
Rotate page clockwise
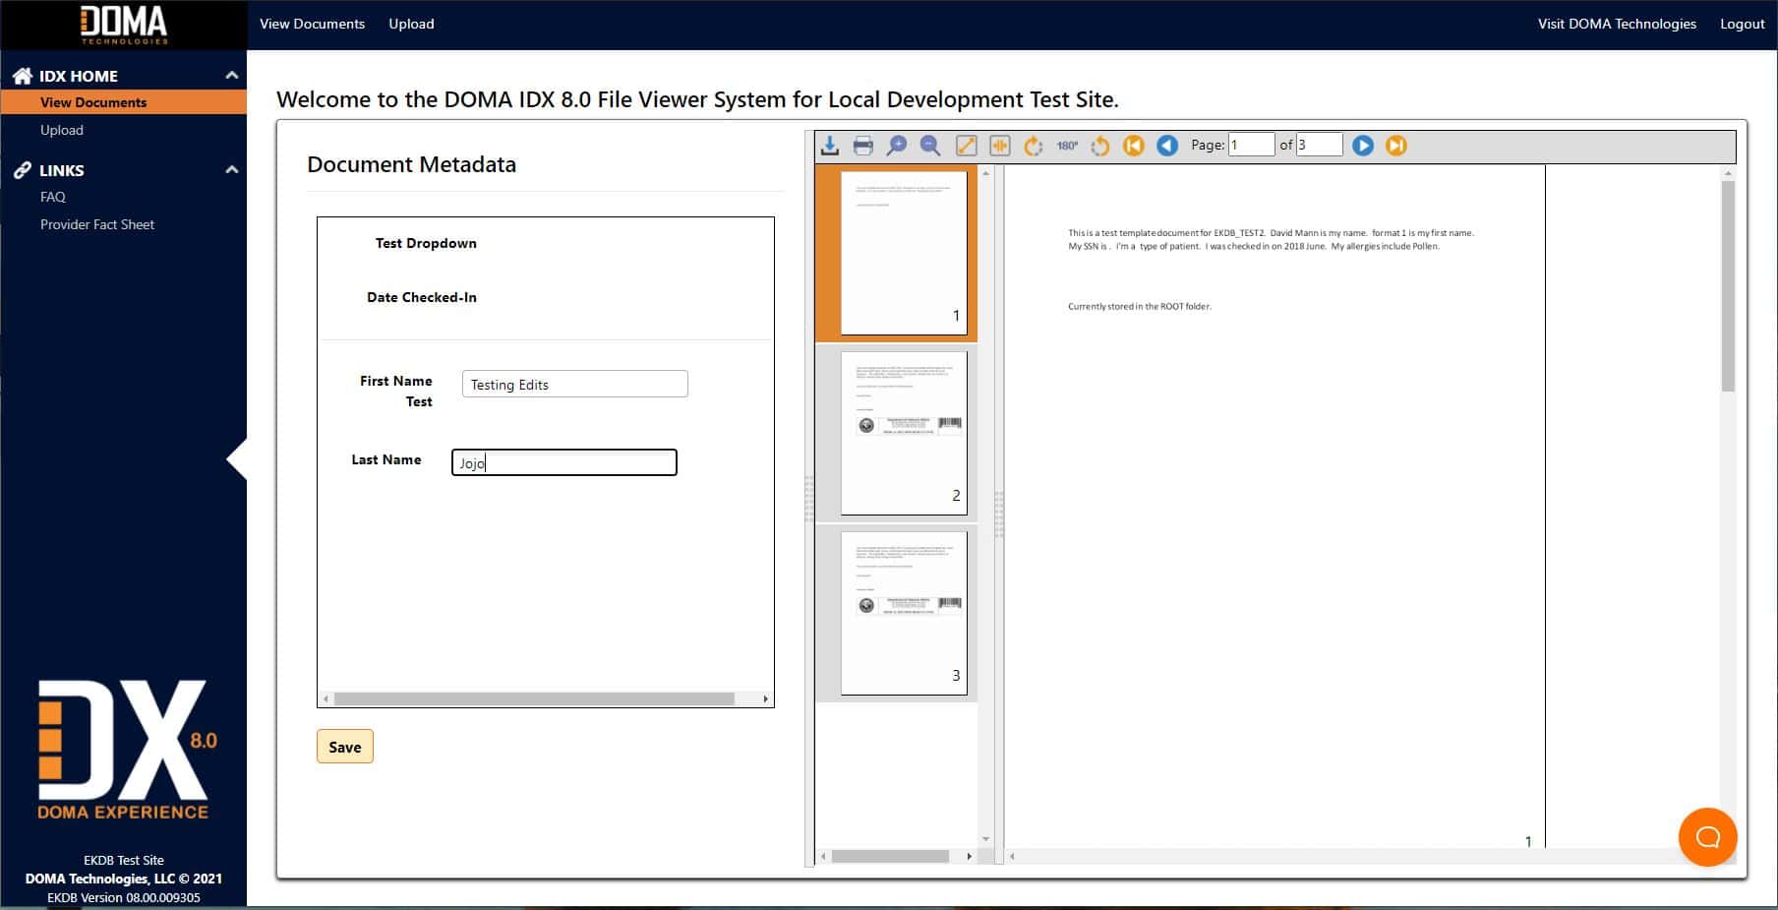pos(1034,146)
